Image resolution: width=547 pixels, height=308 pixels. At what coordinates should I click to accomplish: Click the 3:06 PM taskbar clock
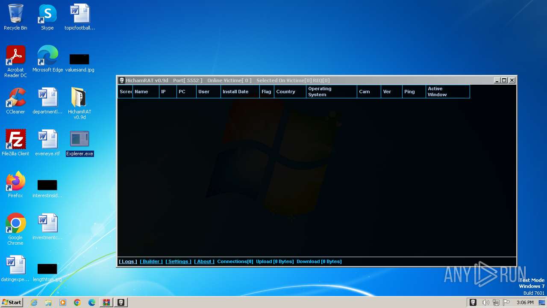[525, 302]
